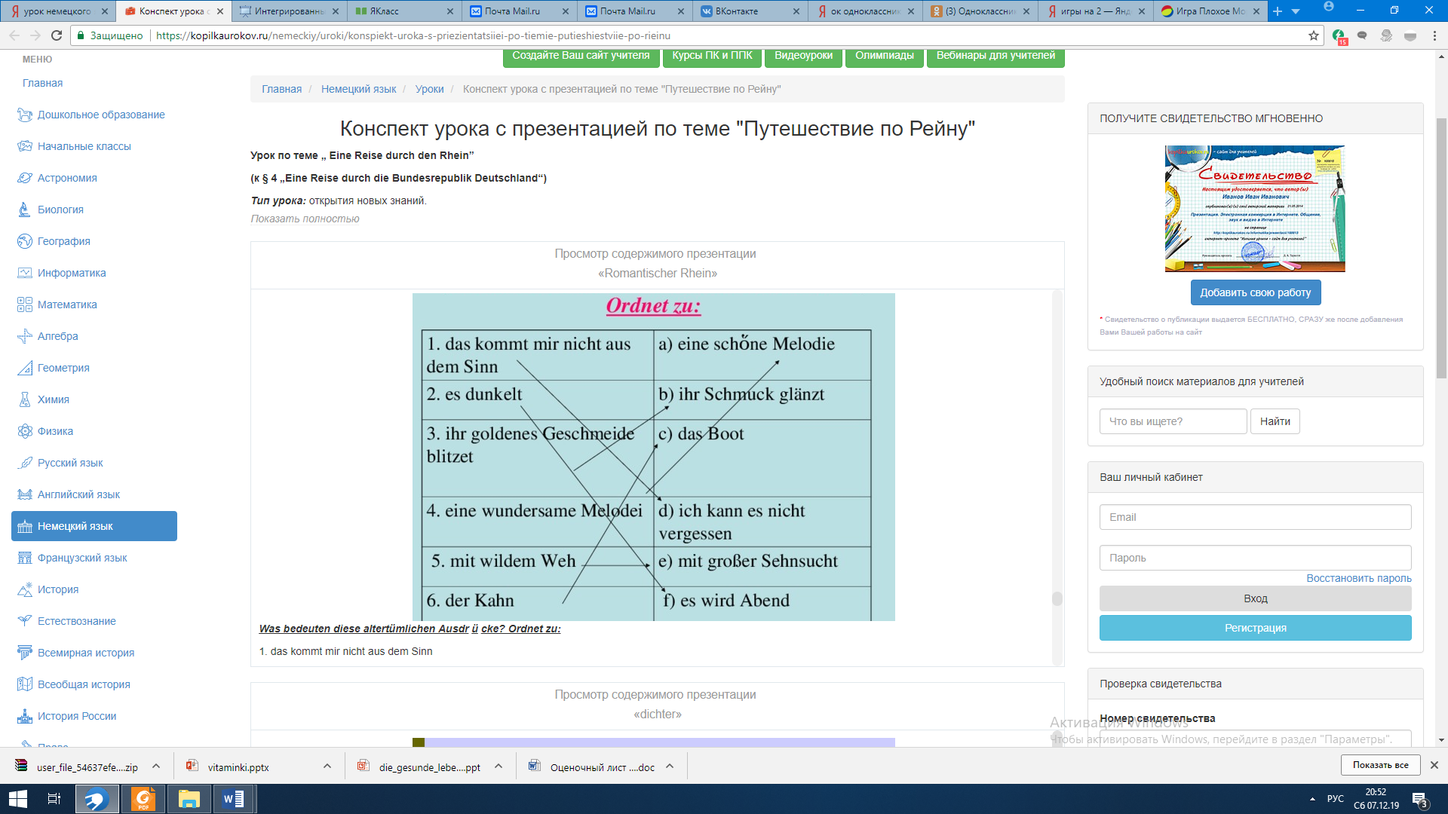Expand options for Оценочный лист doc download
Image resolution: width=1448 pixels, height=814 pixels.
(670, 767)
